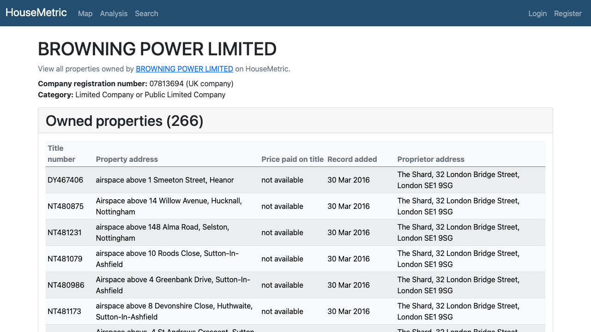The height and width of the screenshot is (332, 591).
Task: Click the HouseMetric brand logo
Action: click(x=36, y=12)
